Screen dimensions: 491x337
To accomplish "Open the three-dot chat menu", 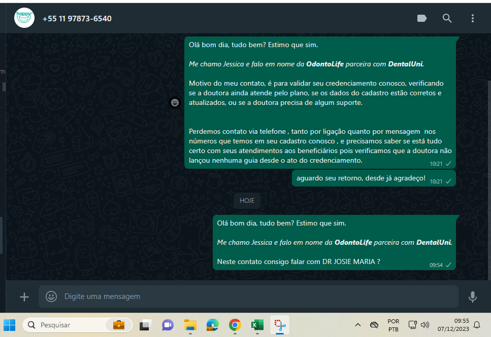I will tap(473, 18).
